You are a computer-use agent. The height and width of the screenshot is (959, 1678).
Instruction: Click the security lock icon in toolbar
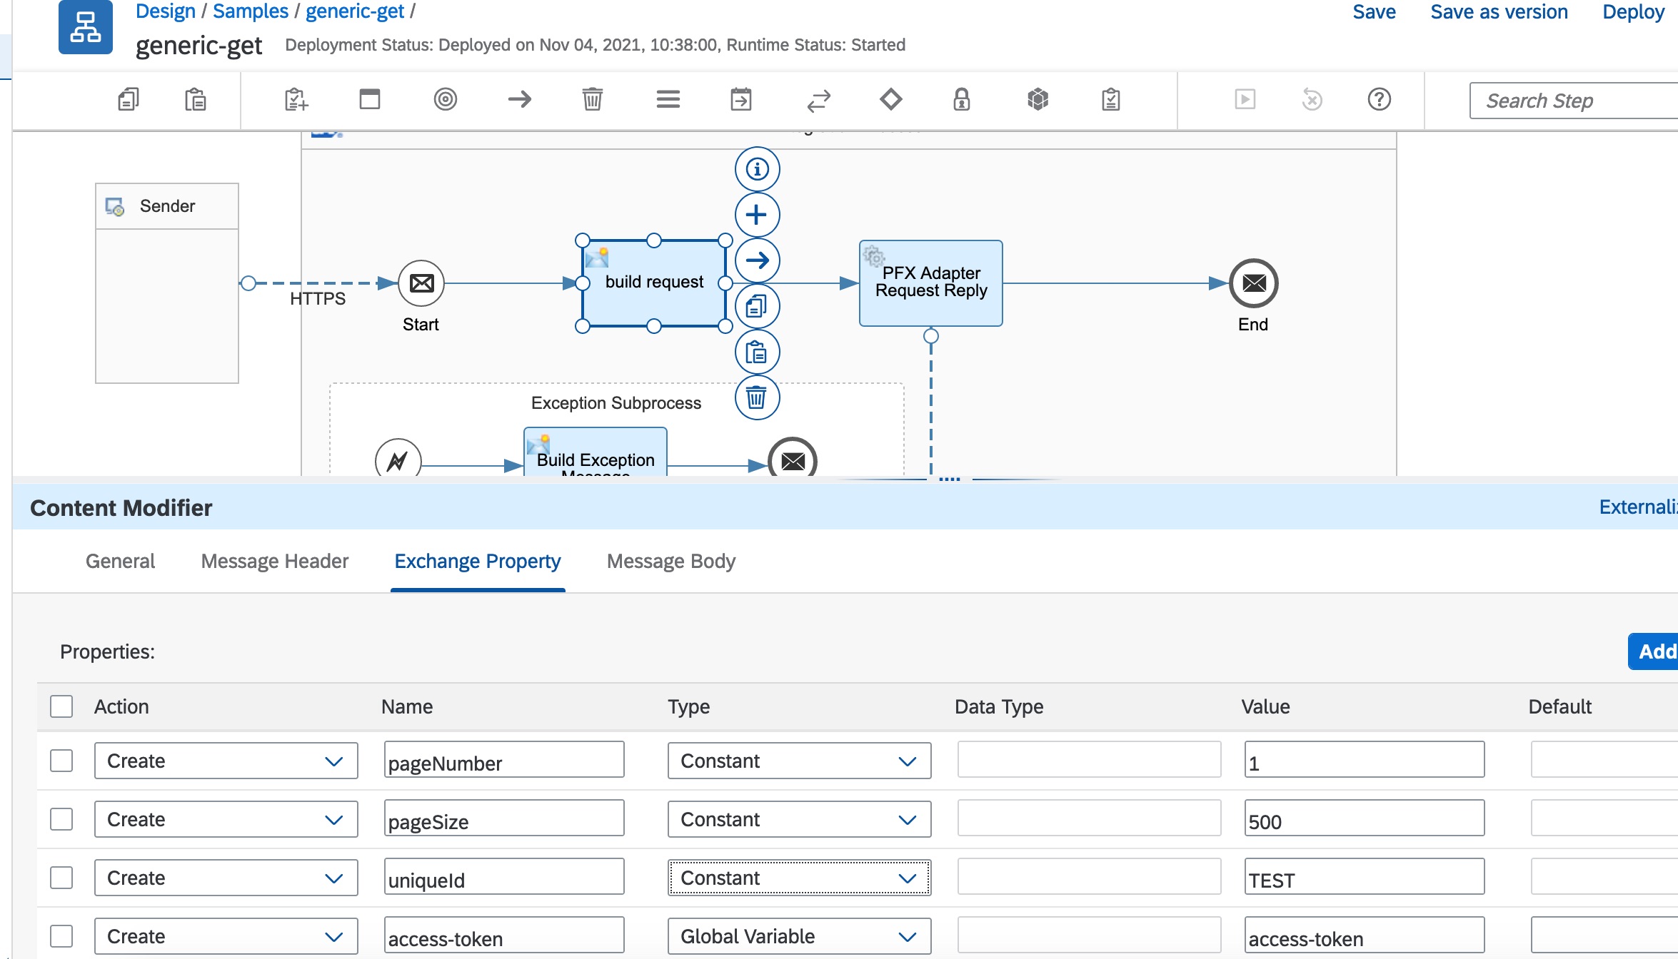pyautogui.click(x=961, y=99)
